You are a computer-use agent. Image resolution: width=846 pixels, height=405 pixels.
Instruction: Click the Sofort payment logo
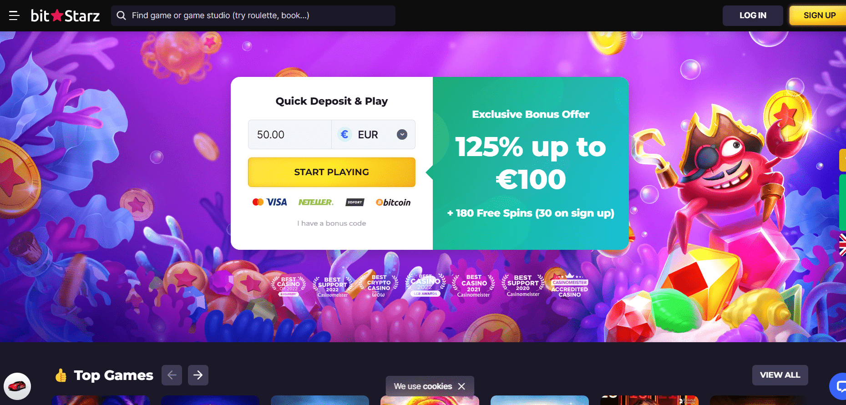(355, 202)
